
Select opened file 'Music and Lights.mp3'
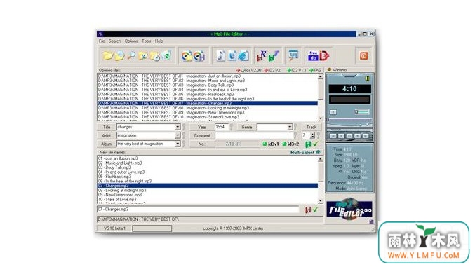pos(208,81)
